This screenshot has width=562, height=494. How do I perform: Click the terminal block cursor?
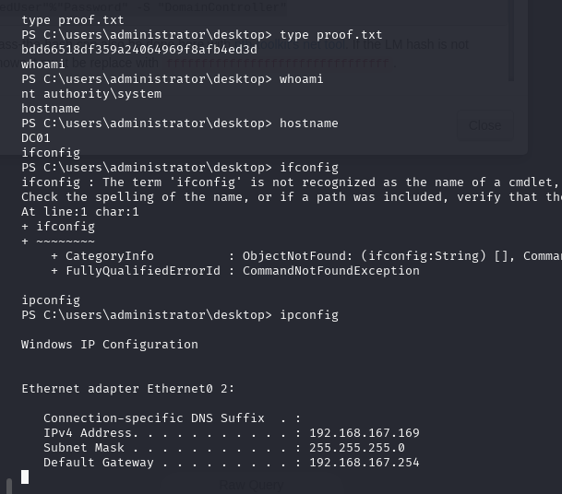(25, 477)
